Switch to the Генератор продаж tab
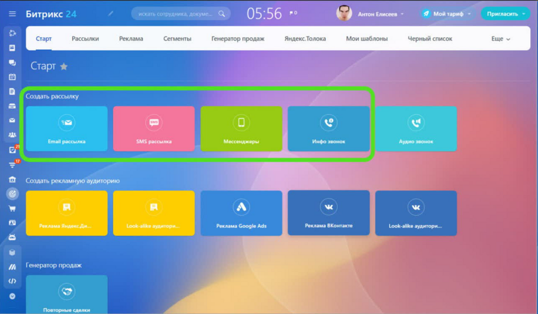Screen dimensions: 538x314 238,39
